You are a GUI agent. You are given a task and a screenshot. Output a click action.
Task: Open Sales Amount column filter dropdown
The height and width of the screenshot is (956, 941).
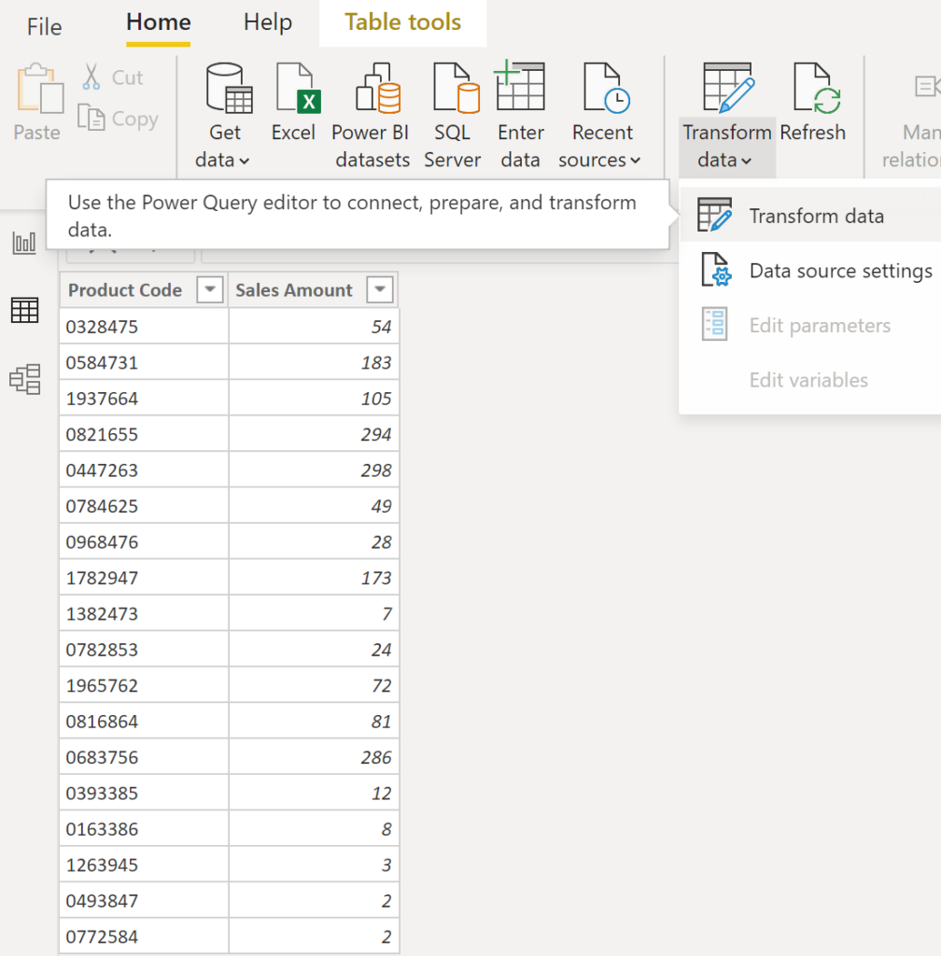[x=380, y=289]
